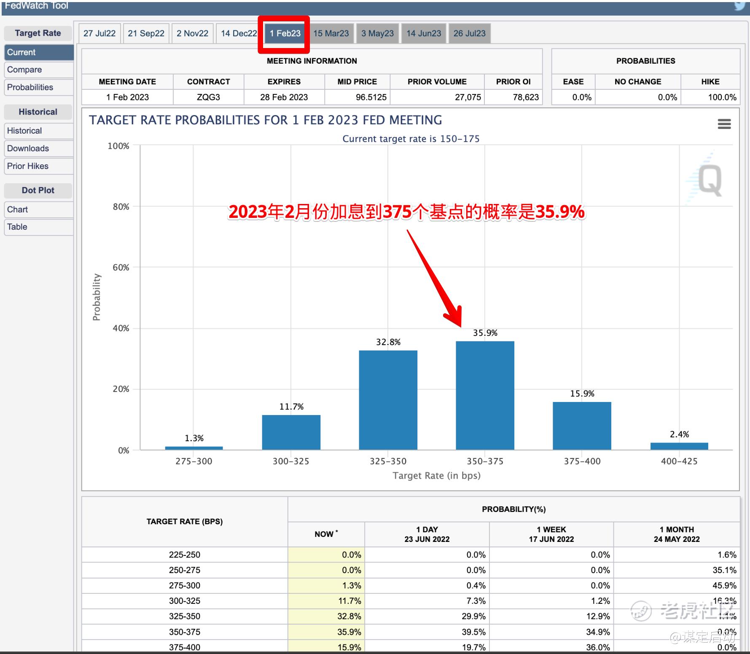750x654 pixels.
Task: Click the 350-375 bar in chart
Action: (x=485, y=395)
